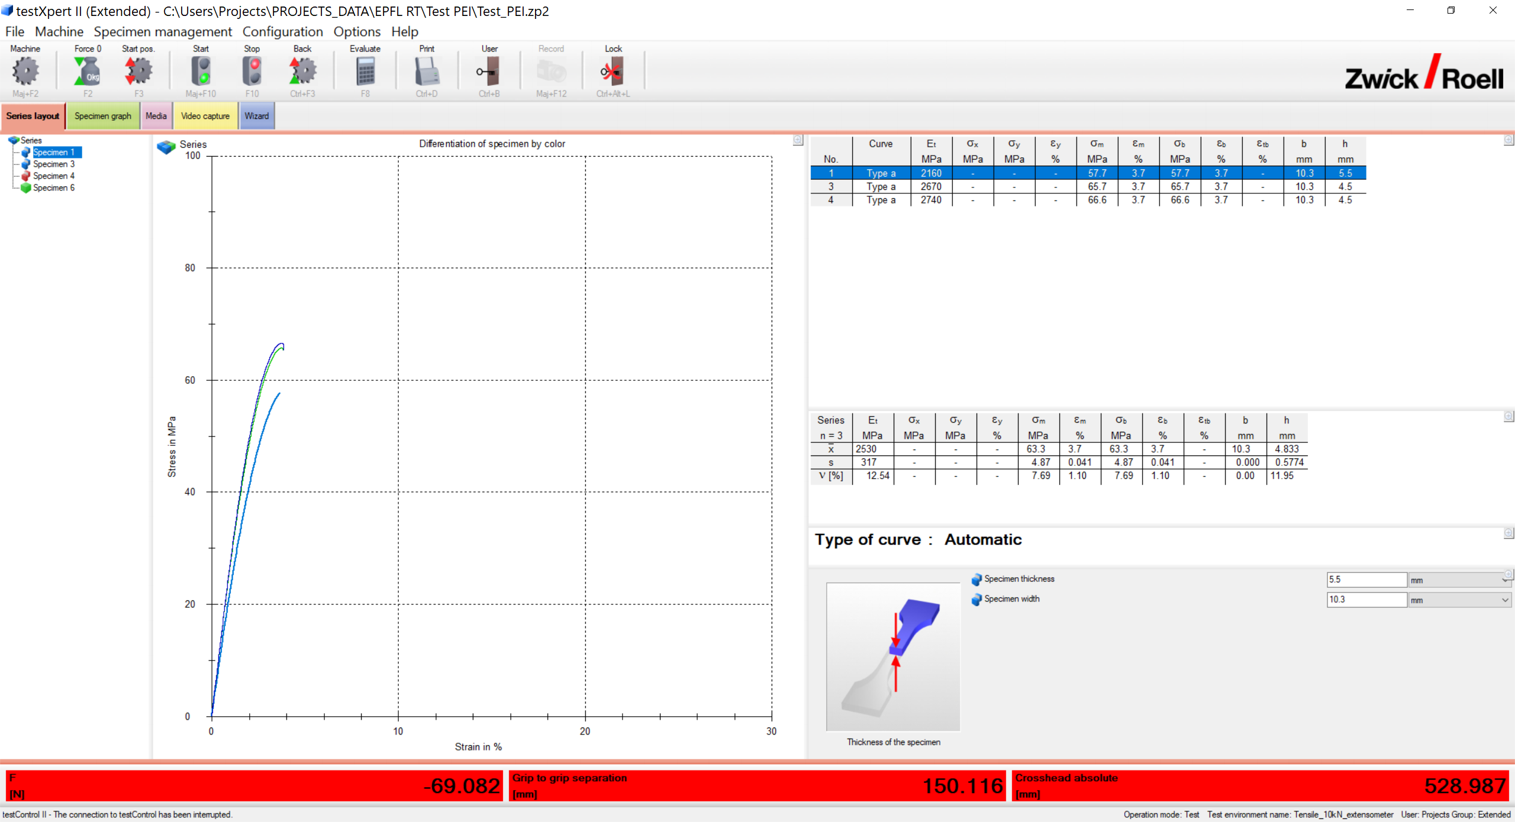
Task: Open the Evaluate calculator icon
Action: (x=365, y=72)
